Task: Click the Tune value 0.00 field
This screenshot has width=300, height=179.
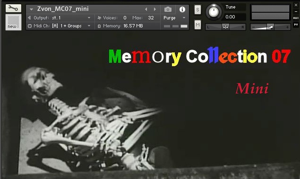Action: (x=233, y=17)
